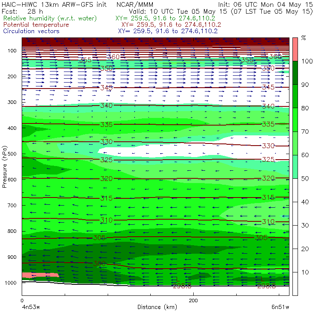
Task: Click the 80–90% green colorbar segment
Action: (x=295, y=96)
